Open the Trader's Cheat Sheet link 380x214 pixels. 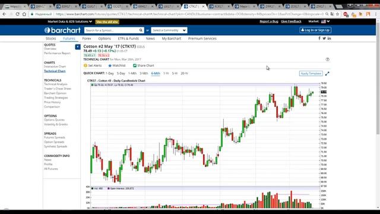(x=58, y=89)
